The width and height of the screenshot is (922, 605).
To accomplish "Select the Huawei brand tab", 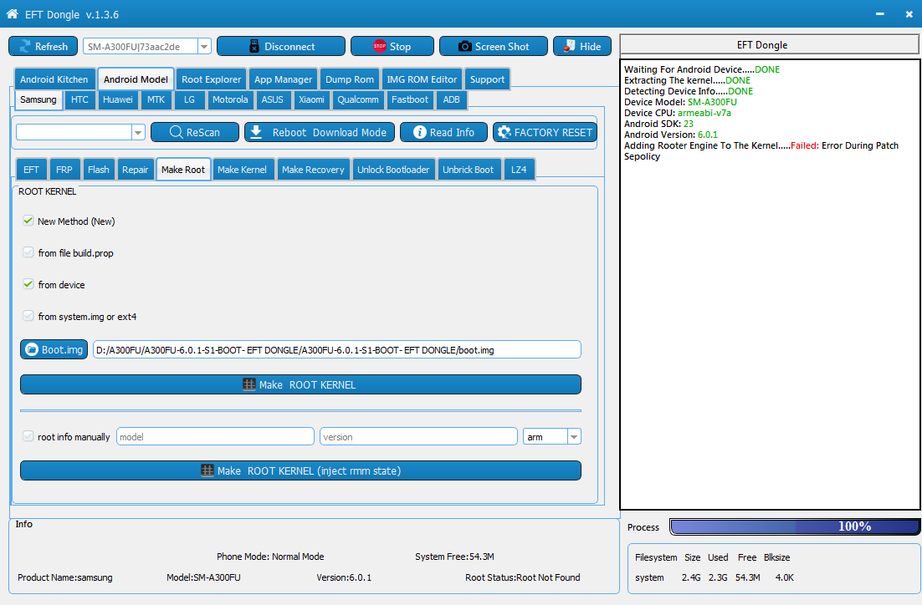I will pyautogui.click(x=118, y=99).
